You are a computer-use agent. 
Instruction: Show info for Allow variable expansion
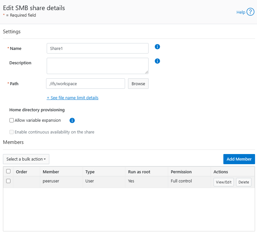[72, 120]
